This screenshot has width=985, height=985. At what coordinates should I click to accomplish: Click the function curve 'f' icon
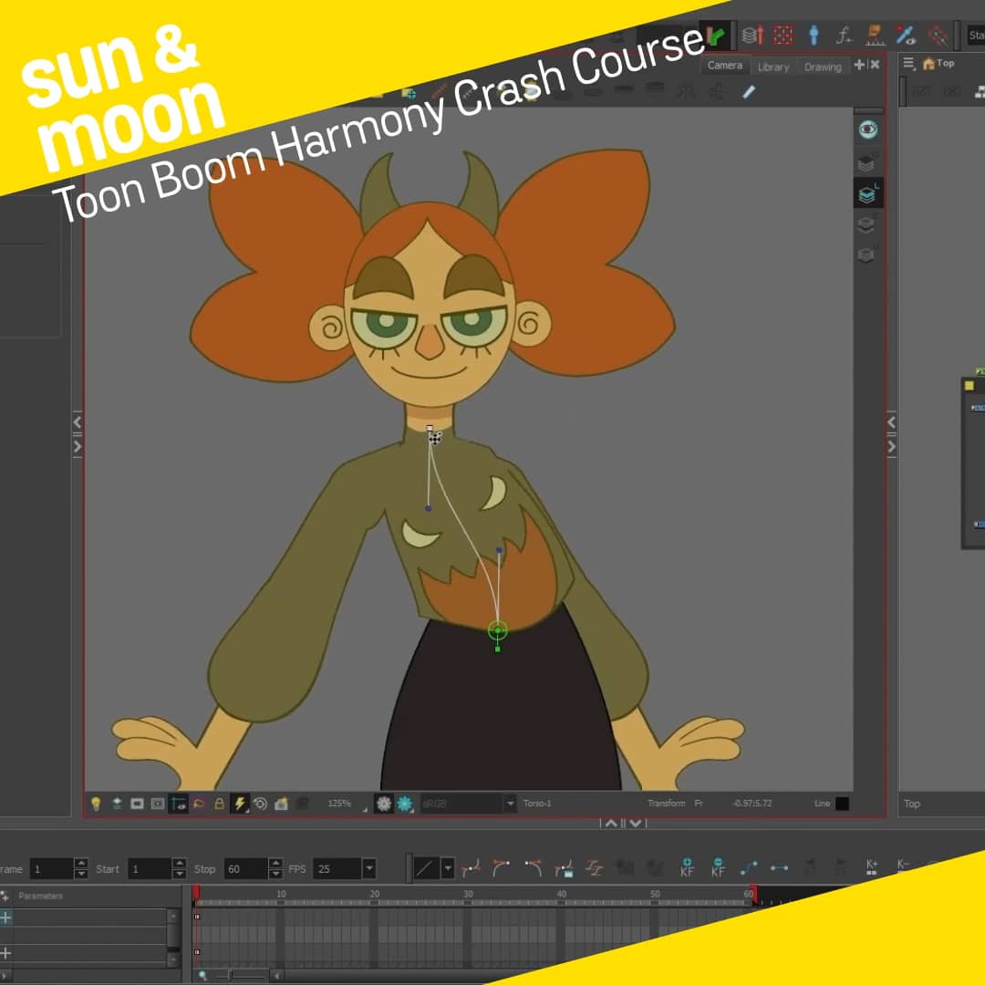(x=845, y=35)
